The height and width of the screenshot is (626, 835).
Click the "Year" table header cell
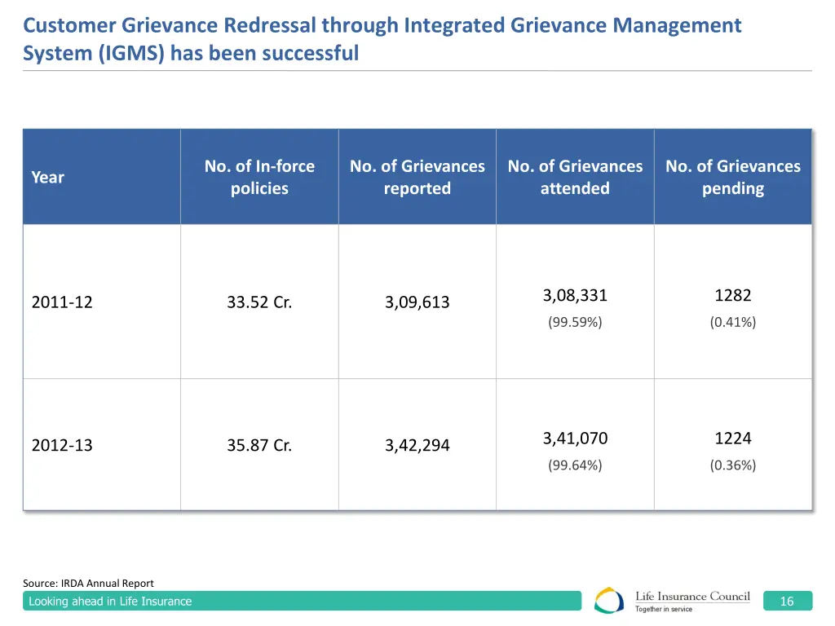tap(46, 177)
